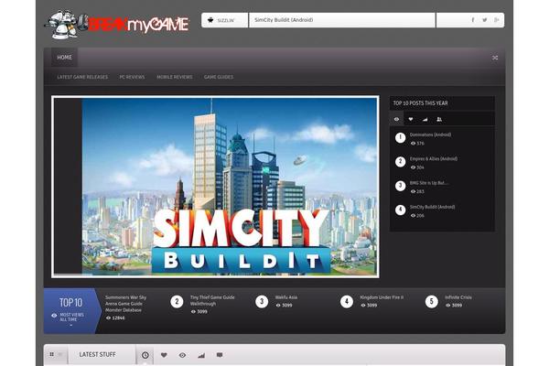Switch Latest Stuff to list view
Viewport: 549px width, 366px height.
tap(60, 354)
